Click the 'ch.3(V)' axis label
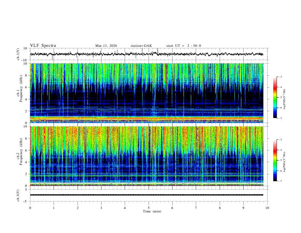The height and width of the screenshot is (233, 301). (18, 195)
